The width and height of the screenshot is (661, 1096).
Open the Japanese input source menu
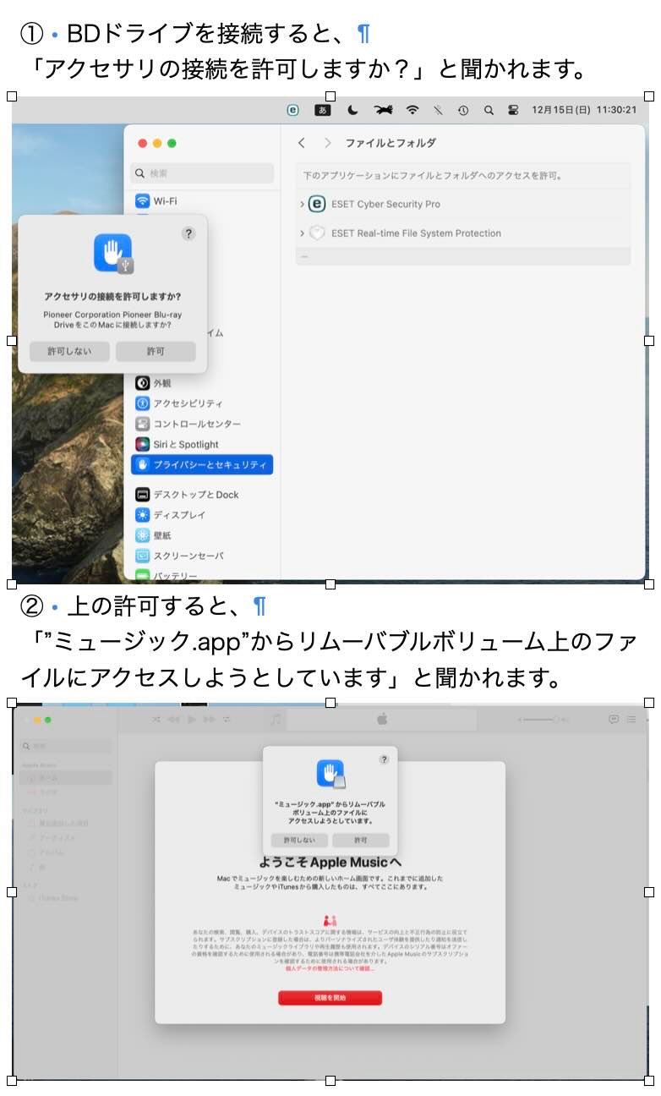pyautogui.click(x=323, y=110)
